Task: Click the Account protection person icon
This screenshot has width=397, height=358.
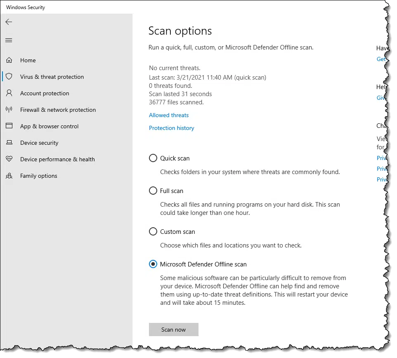Action: (x=9, y=93)
